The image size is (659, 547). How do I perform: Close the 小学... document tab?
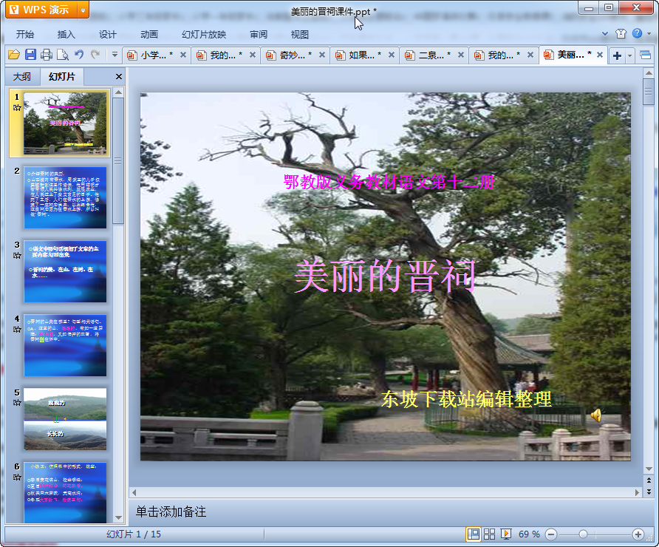point(182,55)
